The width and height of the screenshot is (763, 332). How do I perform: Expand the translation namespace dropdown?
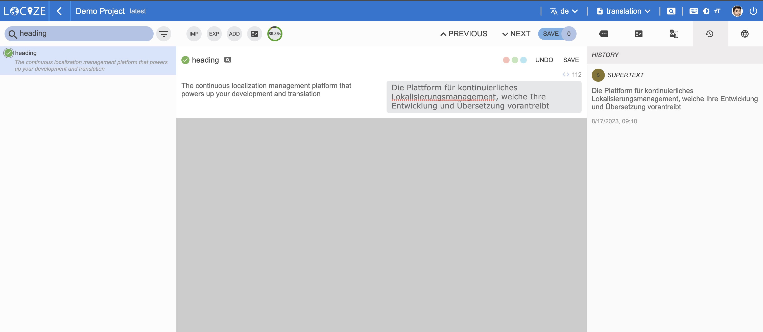tap(624, 11)
